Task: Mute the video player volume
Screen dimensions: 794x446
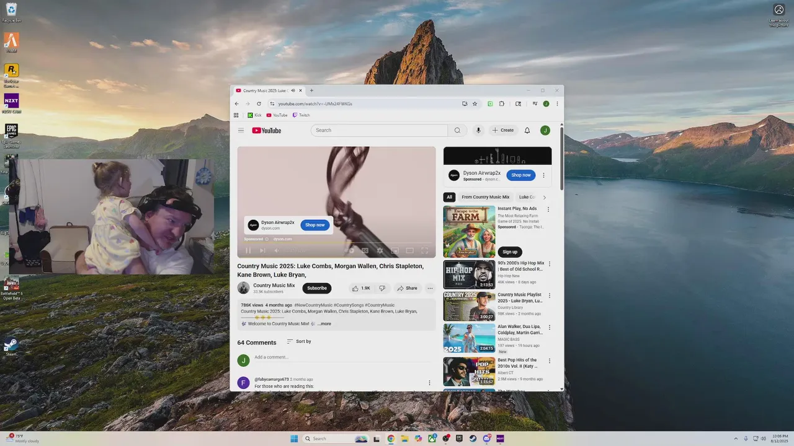Action: tap(277, 250)
